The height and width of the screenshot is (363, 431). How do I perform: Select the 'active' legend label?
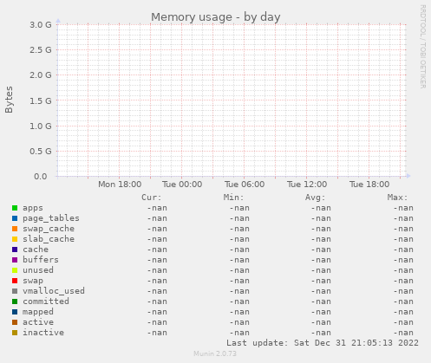click(x=38, y=322)
